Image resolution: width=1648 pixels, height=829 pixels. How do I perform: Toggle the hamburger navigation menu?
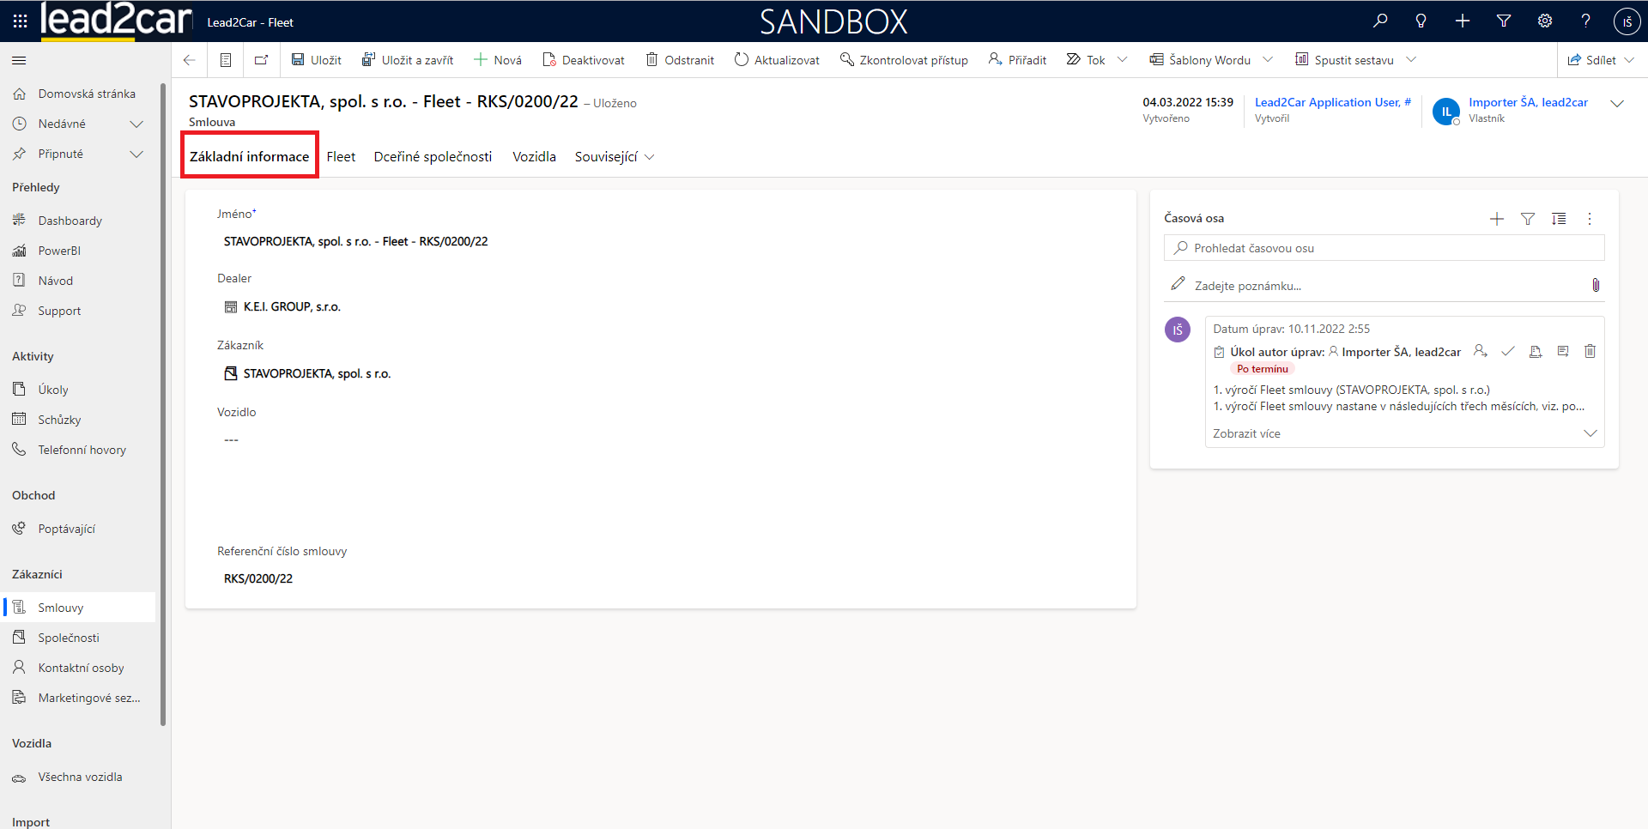coord(19,60)
